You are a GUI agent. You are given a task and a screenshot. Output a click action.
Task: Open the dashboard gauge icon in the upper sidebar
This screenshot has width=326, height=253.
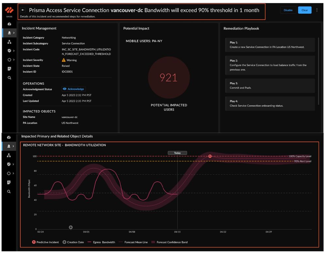click(9, 24)
